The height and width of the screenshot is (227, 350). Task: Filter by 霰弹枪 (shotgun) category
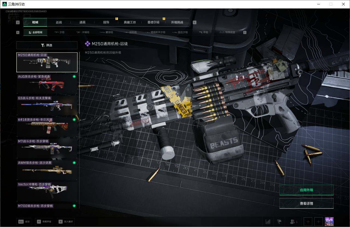(106, 32)
